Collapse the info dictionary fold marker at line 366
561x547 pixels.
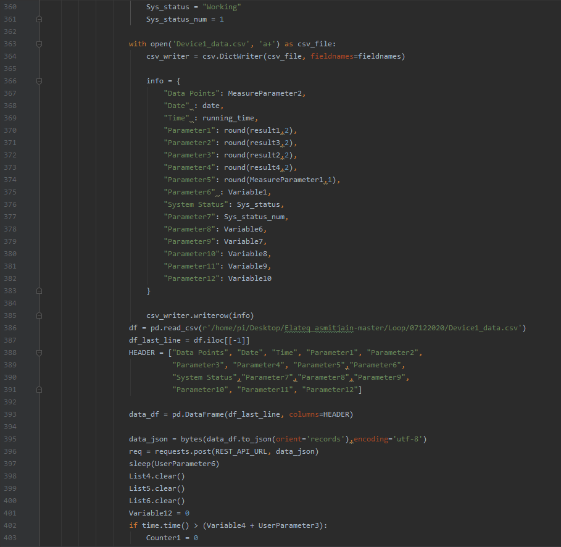(39, 81)
